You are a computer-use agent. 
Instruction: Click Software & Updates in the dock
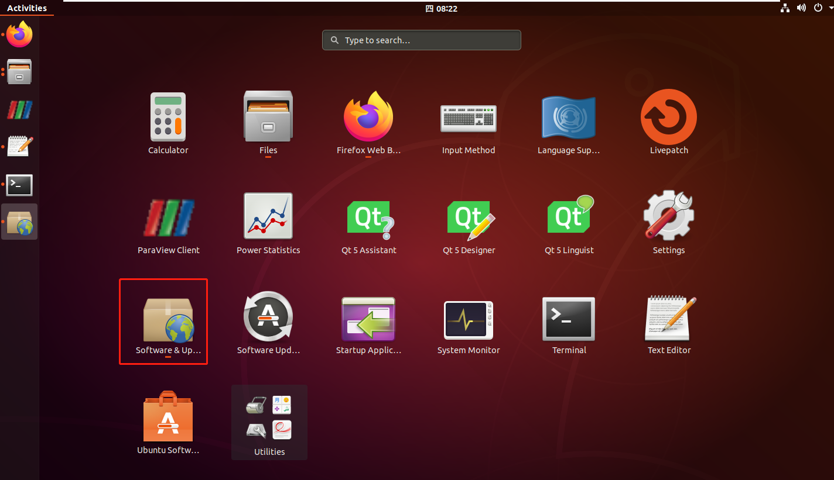pyautogui.click(x=19, y=222)
